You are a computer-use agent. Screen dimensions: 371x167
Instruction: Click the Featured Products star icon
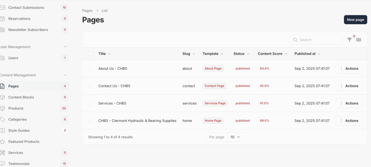[3, 142]
